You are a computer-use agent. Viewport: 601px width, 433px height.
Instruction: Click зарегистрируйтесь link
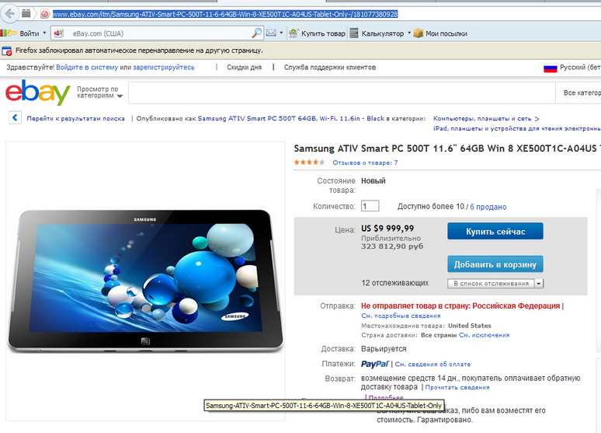click(164, 67)
